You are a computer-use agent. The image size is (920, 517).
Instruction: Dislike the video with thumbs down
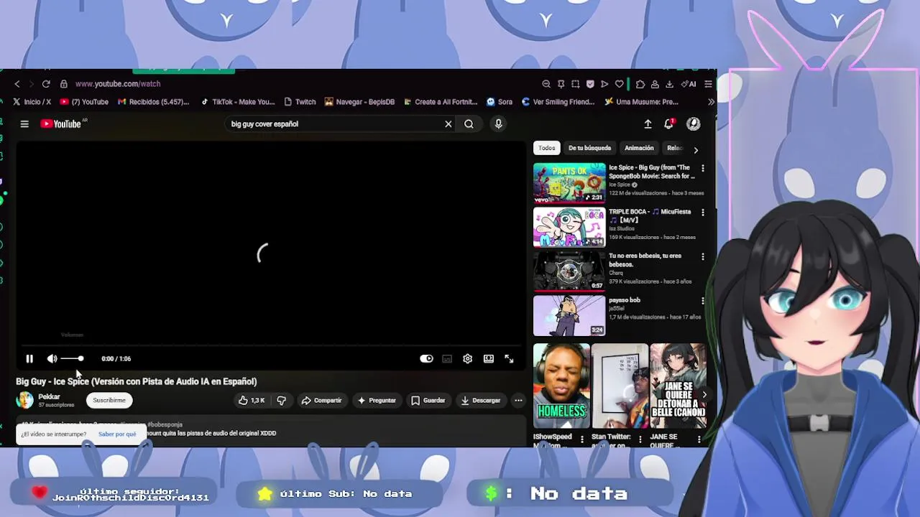pos(282,400)
